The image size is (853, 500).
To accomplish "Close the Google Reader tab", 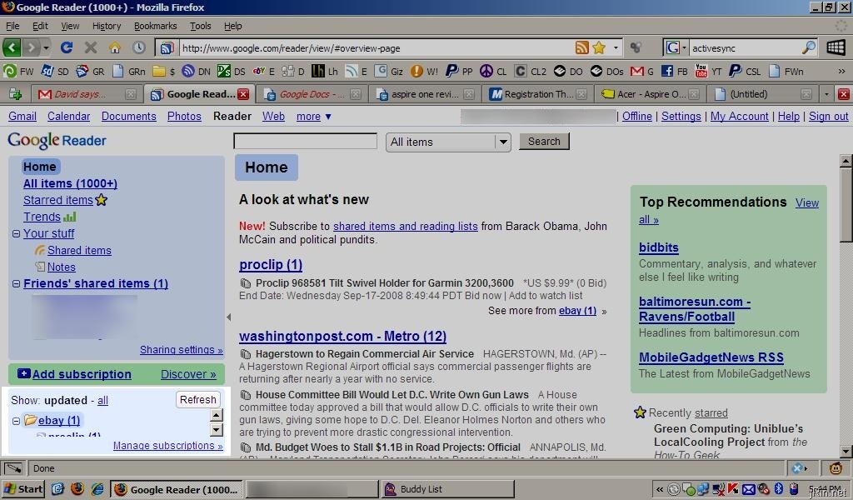I will [x=243, y=94].
